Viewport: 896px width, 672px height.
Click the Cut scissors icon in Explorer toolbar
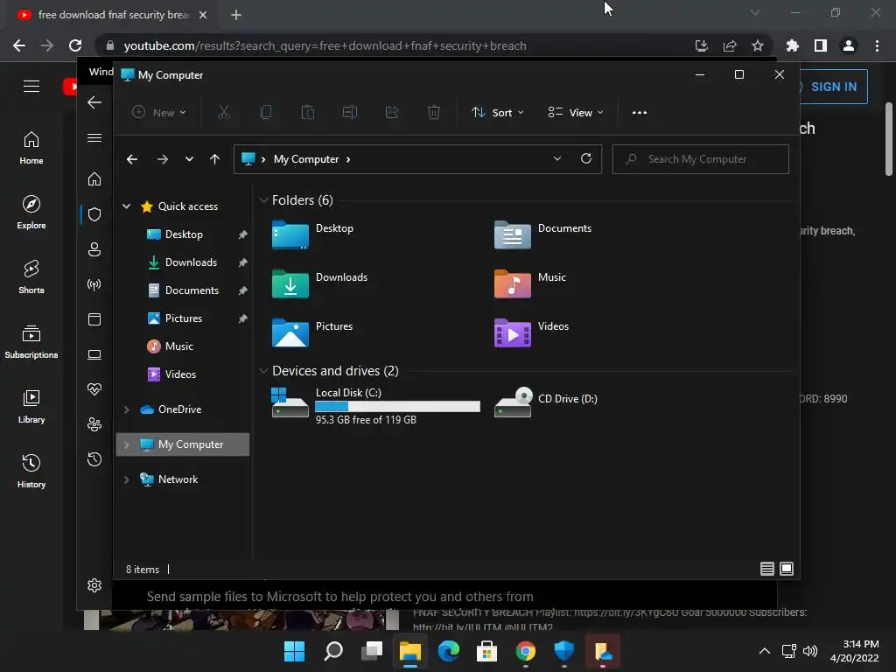pyautogui.click(x=223, y=113)
